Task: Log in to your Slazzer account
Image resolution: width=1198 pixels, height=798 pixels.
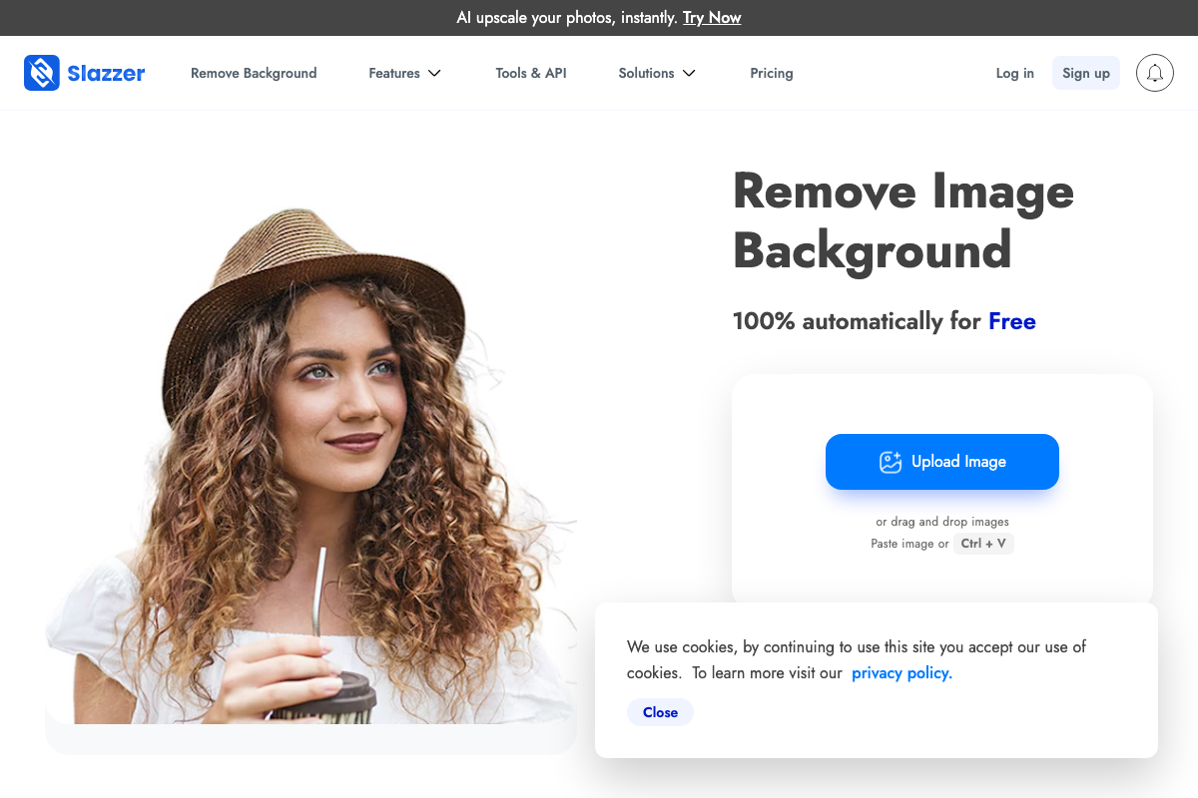Action: (1014, 73)
